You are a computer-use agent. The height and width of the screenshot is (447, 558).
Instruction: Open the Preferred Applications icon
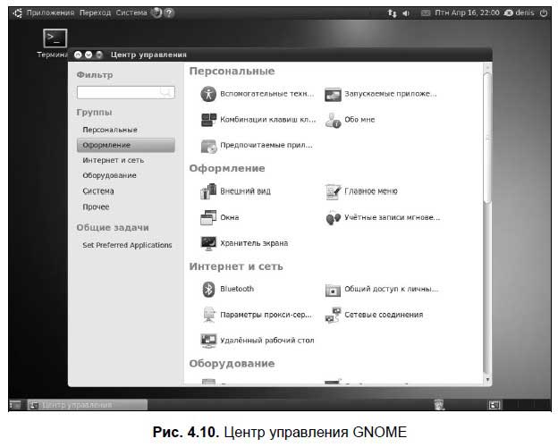pos(208,146)
